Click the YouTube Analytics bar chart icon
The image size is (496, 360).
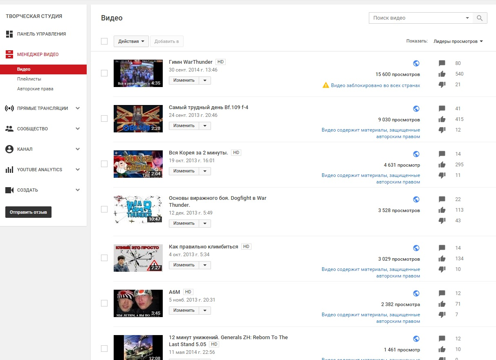click(x=9, y=170)
